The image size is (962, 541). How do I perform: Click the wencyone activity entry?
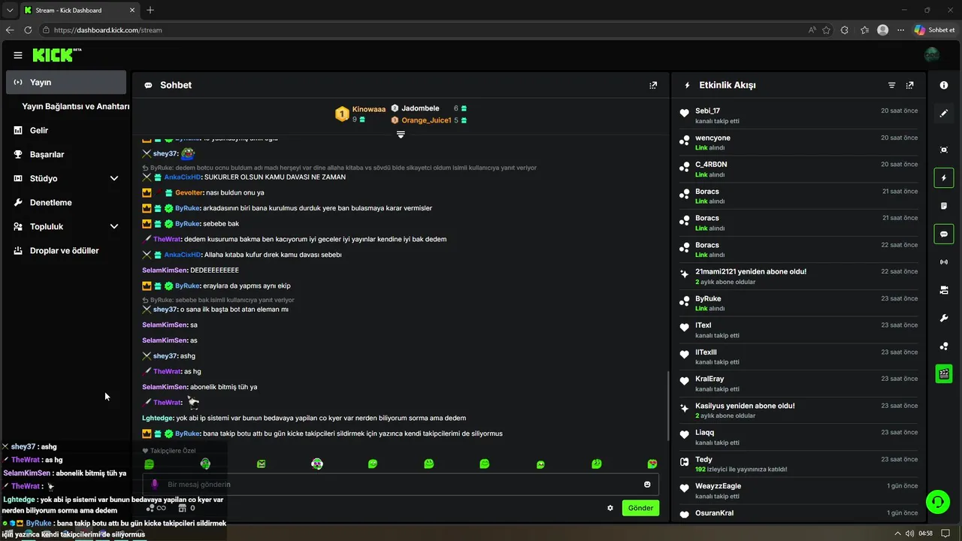coord(798,142)
